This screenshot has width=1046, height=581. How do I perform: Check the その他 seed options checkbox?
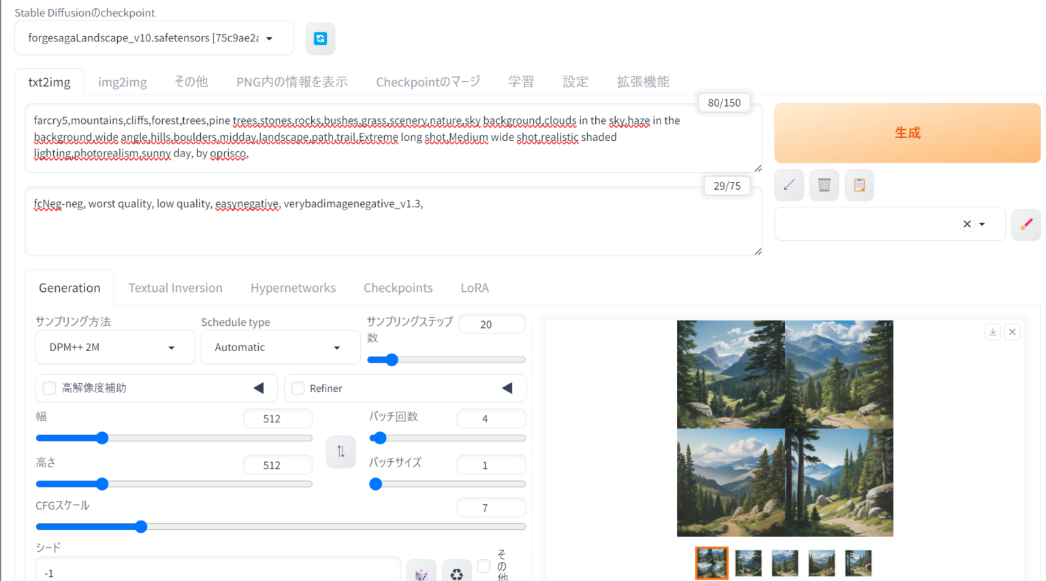coord(483,565)
